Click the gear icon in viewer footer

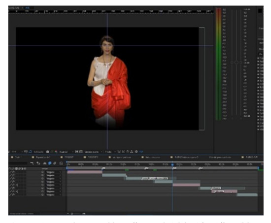[x=136, y=152]
